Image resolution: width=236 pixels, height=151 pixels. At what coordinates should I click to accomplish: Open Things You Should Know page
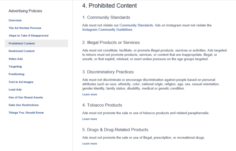[26, 113]
